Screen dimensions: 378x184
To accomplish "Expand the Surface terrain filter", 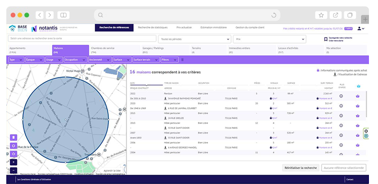I will tap(145, 60).
